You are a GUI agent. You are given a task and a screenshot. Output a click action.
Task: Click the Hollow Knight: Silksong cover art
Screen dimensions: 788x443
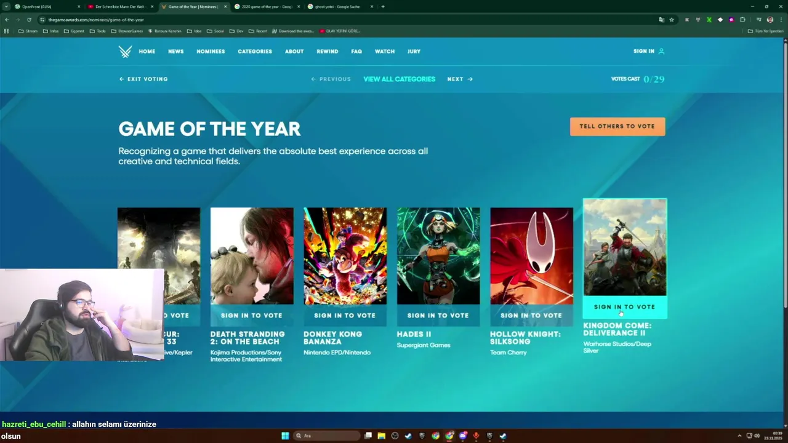point(531,256)
